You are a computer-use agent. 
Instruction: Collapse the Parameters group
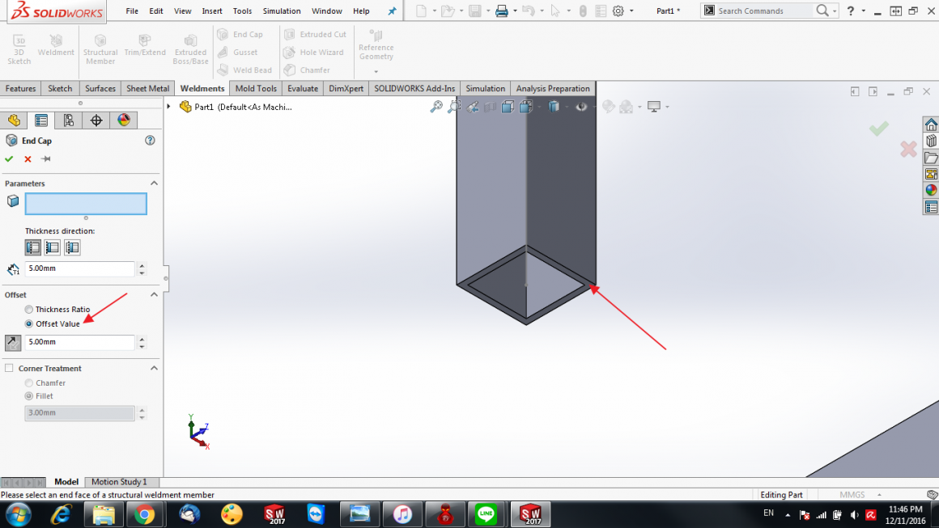pyautogui.click(x=154, y=182)
